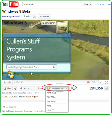Toggle annotations with red speech bubble icon

pos(88,82)
